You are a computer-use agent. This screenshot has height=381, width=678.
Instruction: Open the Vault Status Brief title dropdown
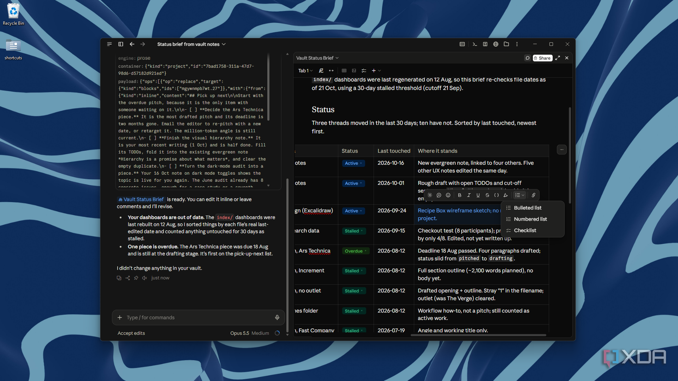pyautogui.click(x=317, y=58)
